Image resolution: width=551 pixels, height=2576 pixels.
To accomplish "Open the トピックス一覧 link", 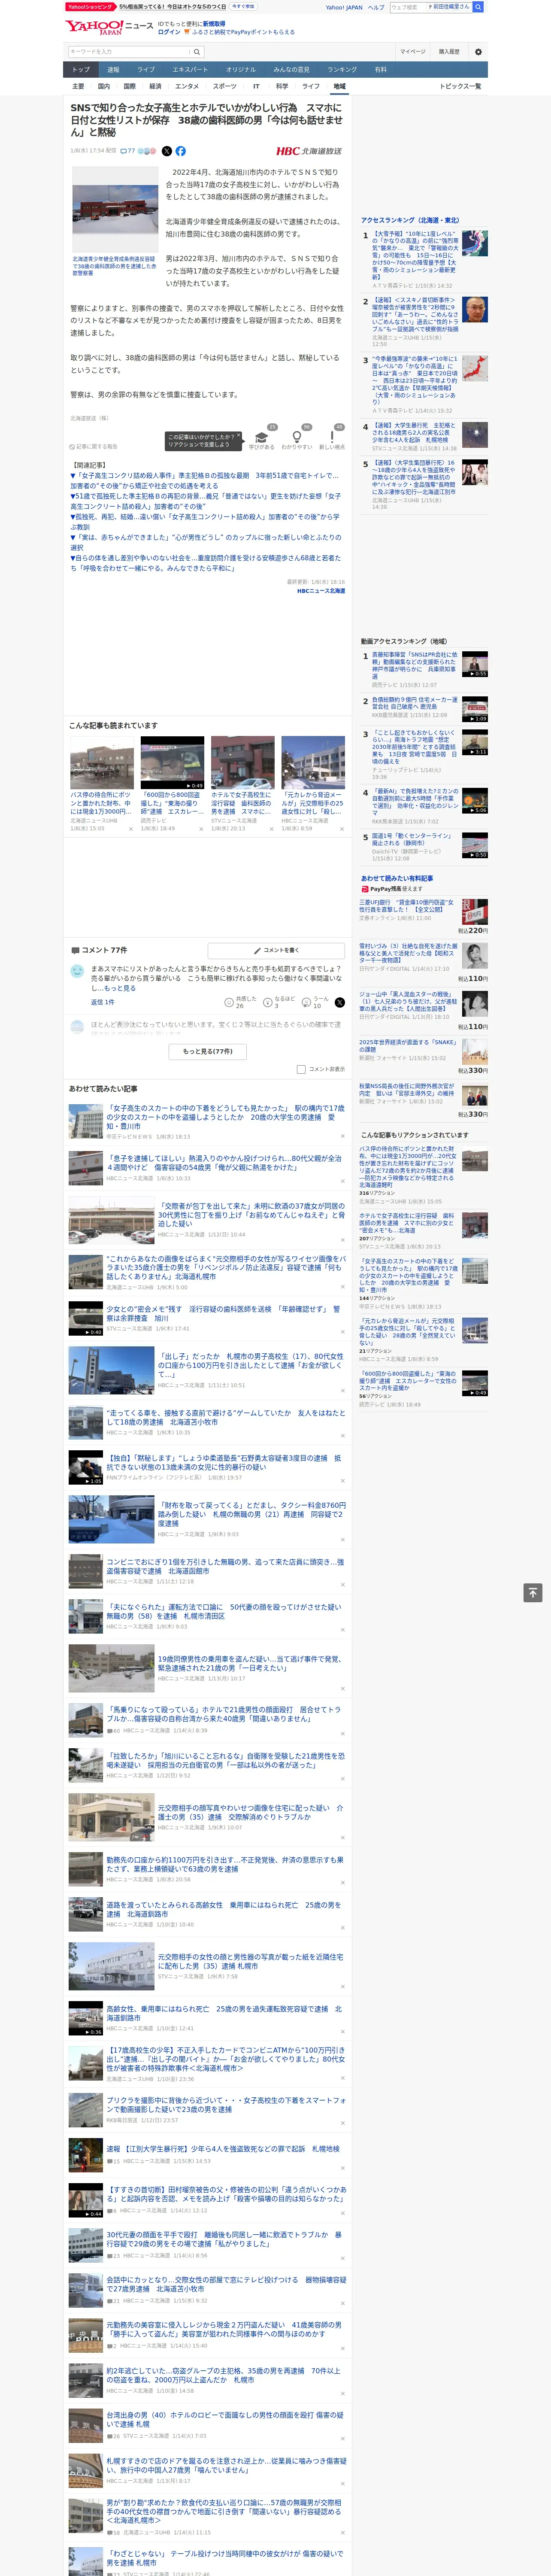I will click(x=461, y=86).
